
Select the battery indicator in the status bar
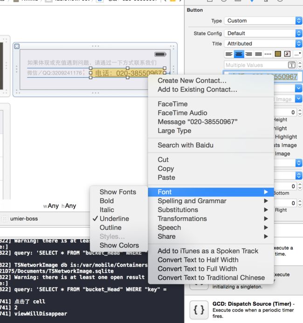160,55
